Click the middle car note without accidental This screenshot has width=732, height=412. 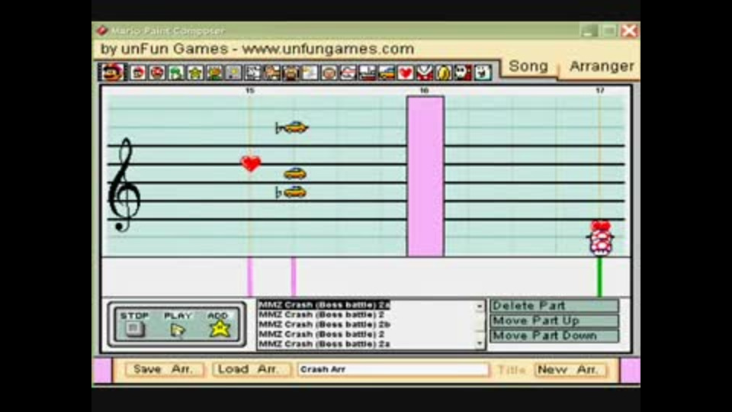[295, 173]
